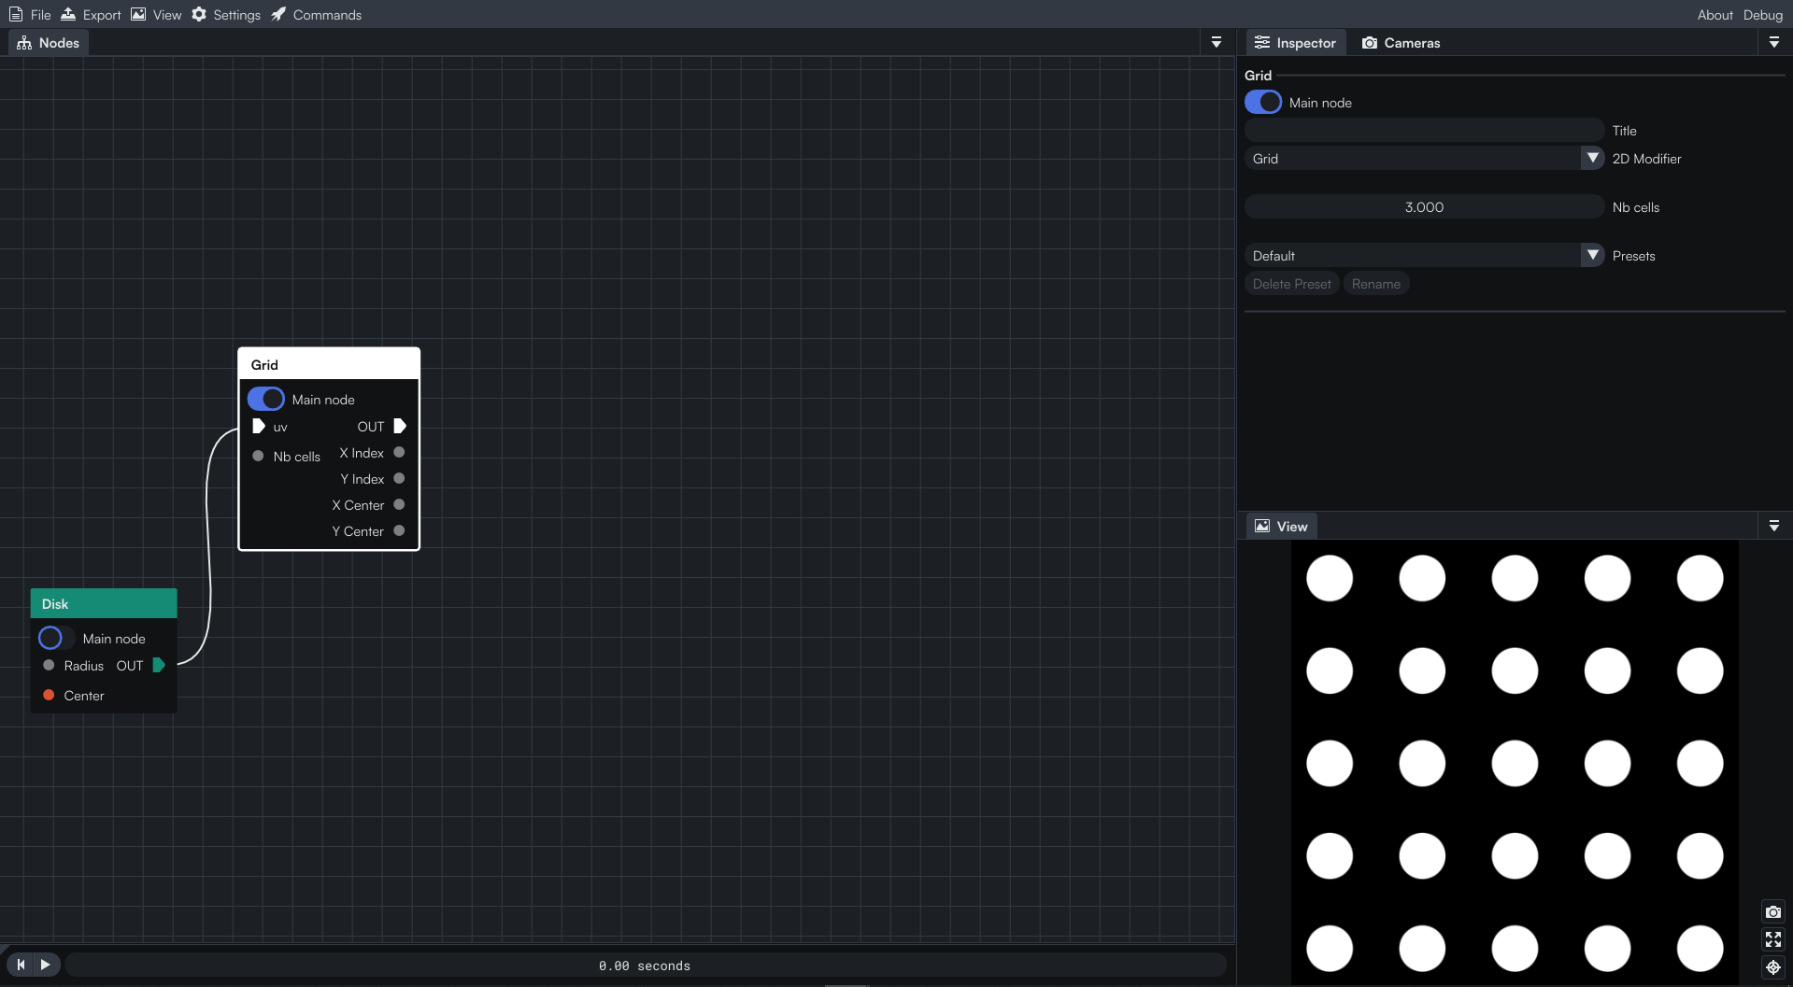Click the Nb cells input pin
The image size is (1793, 987).
click(258, 457)
